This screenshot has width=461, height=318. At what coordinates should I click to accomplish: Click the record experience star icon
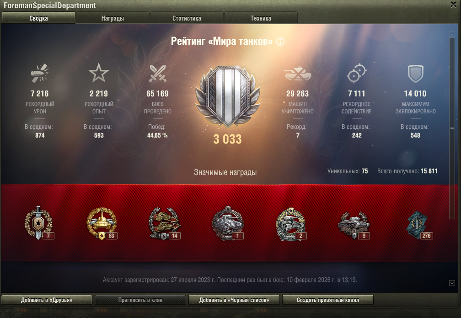tap(99, 73)
